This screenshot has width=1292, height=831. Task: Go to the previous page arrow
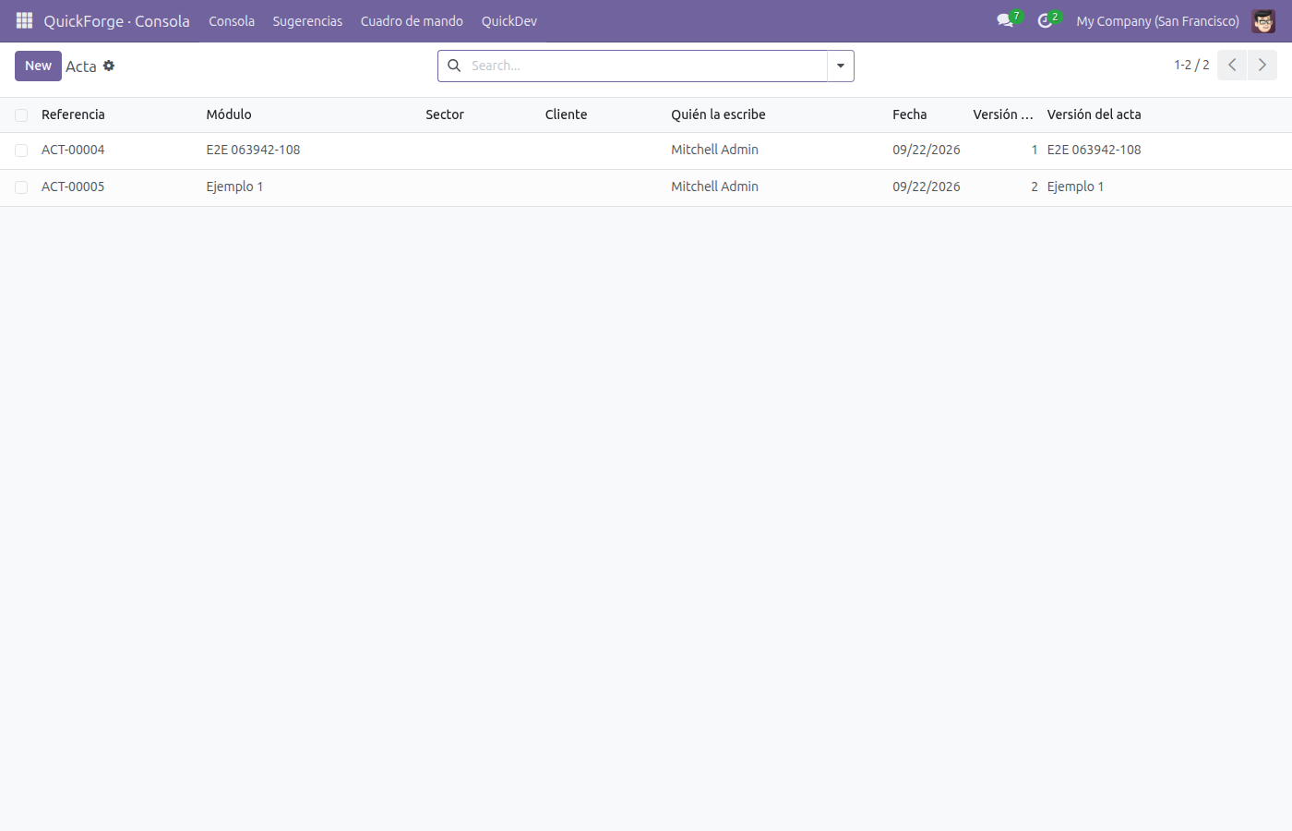point(1232,66)
